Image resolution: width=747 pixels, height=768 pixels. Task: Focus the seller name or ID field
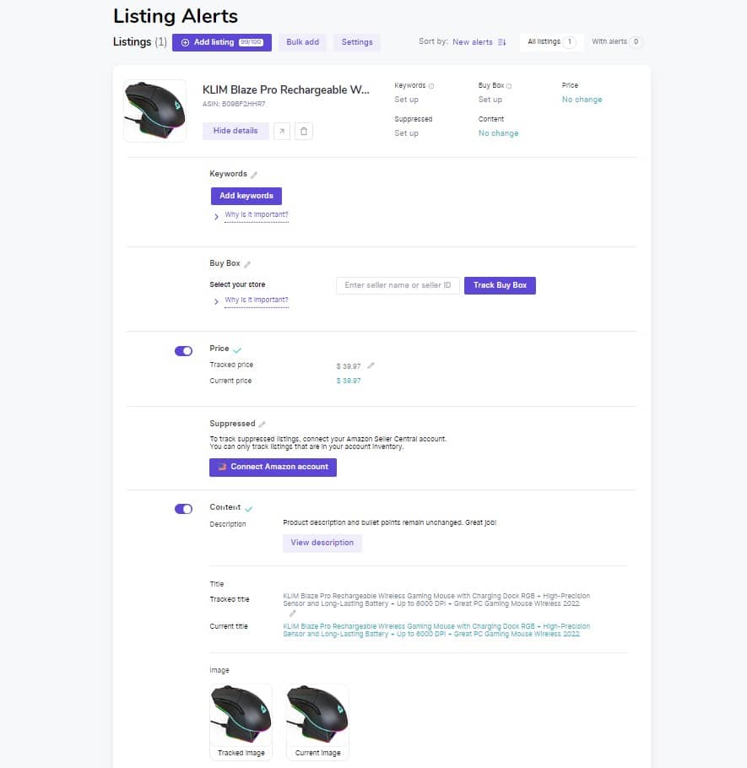click(398, 285)
